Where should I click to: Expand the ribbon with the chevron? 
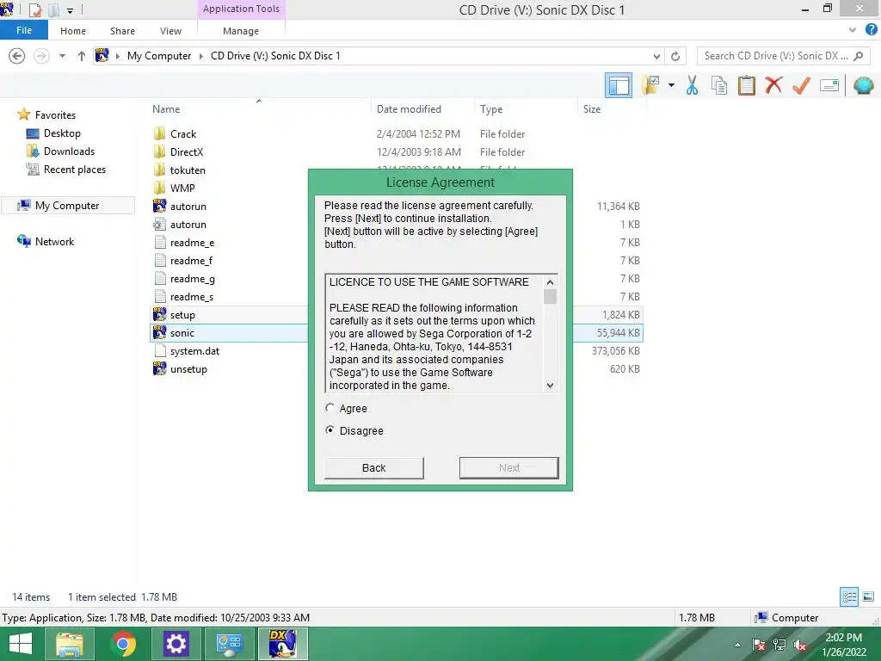click(853, 30)
